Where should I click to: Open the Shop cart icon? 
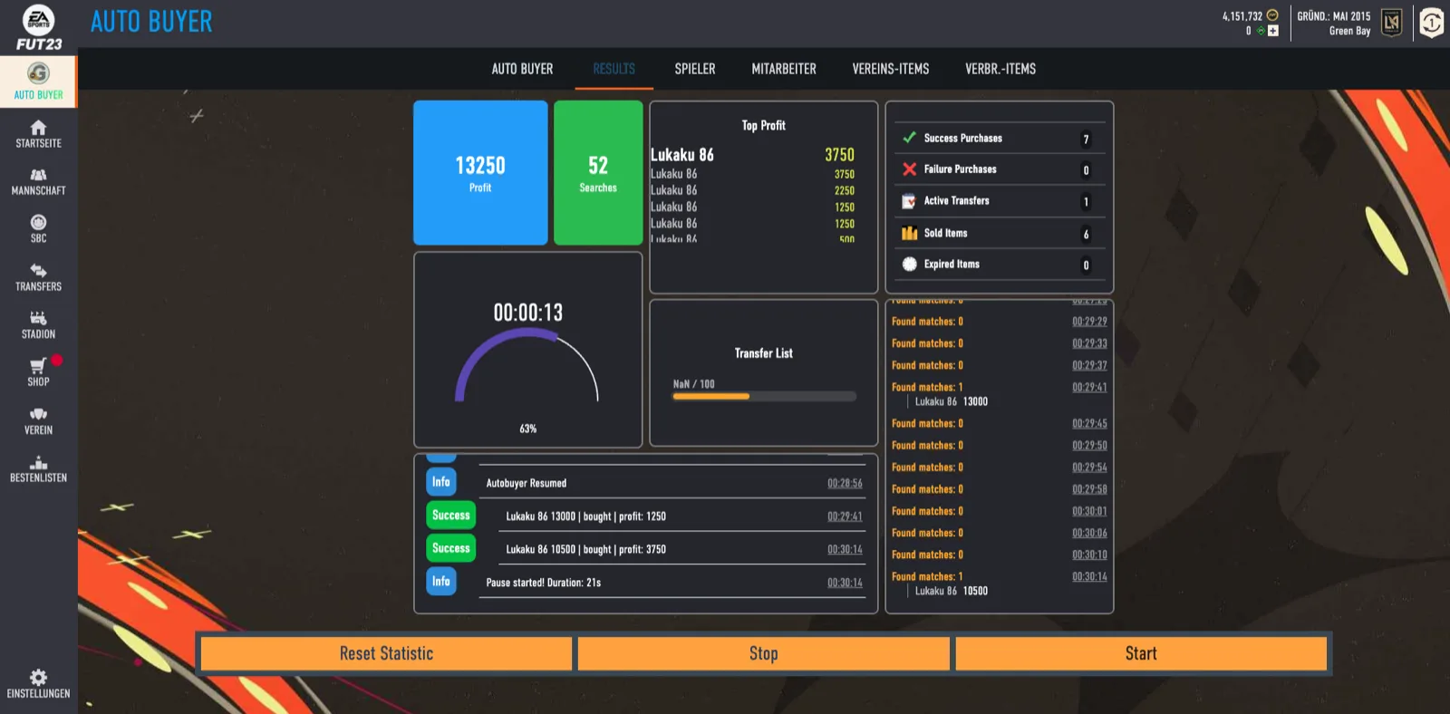click(38, 366)
